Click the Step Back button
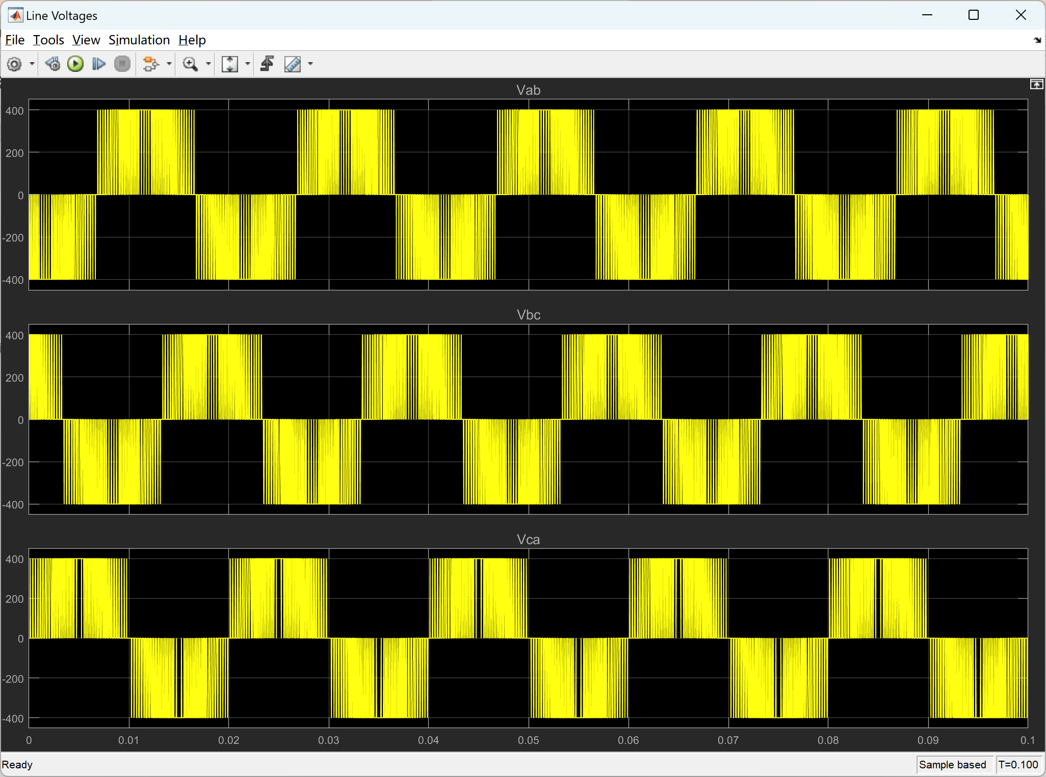The image size is (1046, 777). click(x=53, y=64)
